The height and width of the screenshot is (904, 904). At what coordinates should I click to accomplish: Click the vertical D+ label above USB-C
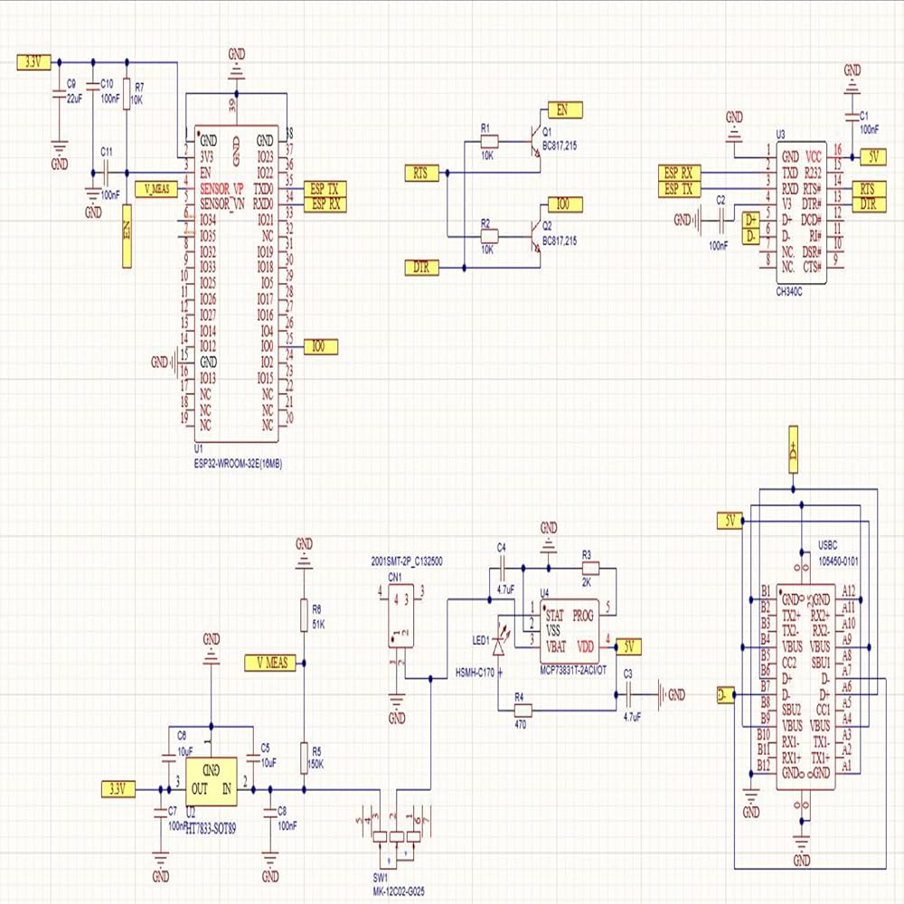794,449
